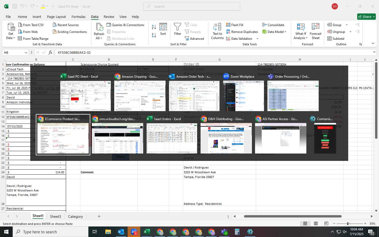Select D&H Distributing window thumbnail
The image size is (379, 237).
[x=226, y=138]
